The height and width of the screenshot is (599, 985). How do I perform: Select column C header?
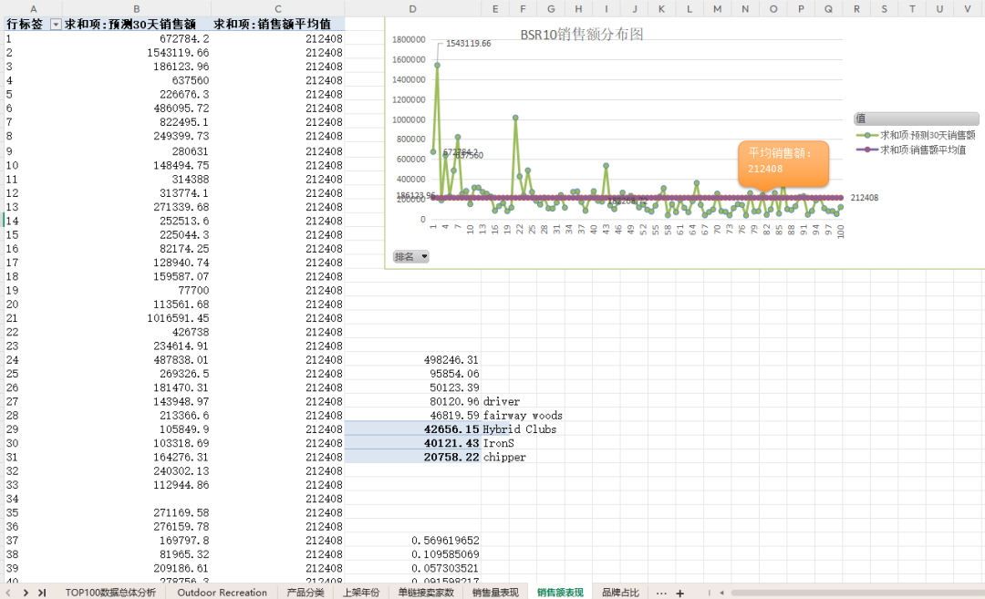[x=277, y=9]
